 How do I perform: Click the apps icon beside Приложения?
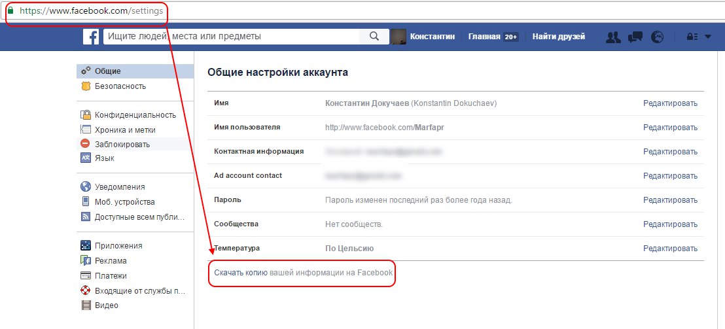pos(86,245)
